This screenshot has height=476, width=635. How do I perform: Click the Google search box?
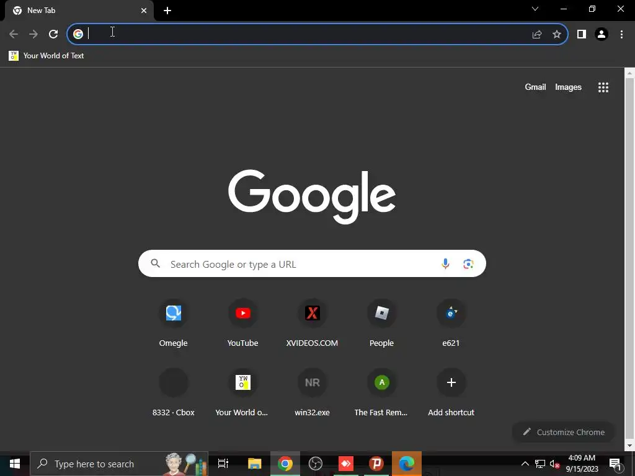point(312,263)
